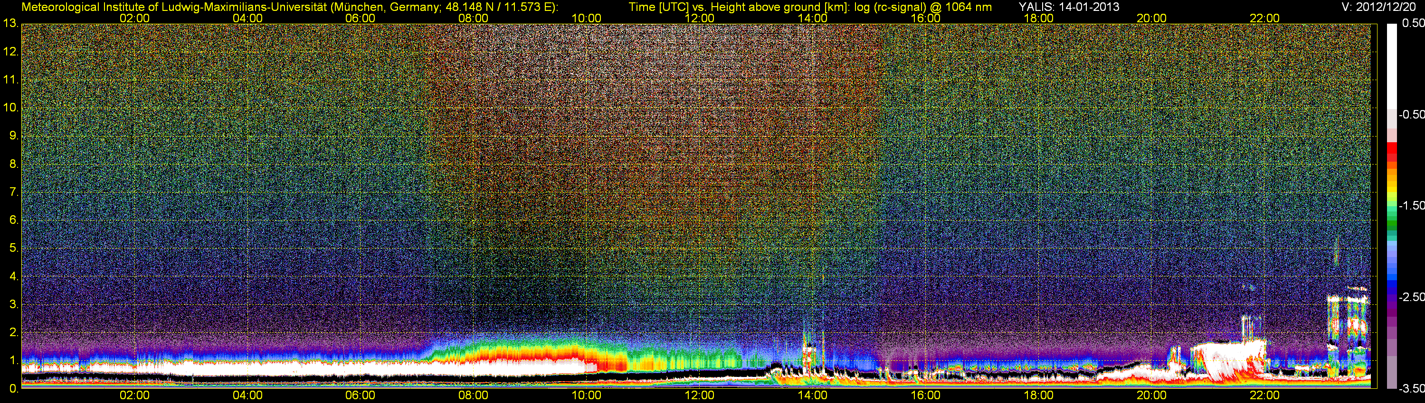Screen dimensions: 1425x403
Task: Click the height axis label '6.'
Action: (x=14, y=220)
